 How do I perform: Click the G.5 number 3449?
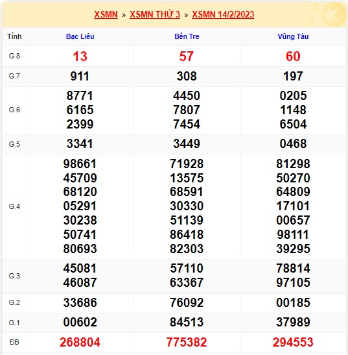pos(187,143)
